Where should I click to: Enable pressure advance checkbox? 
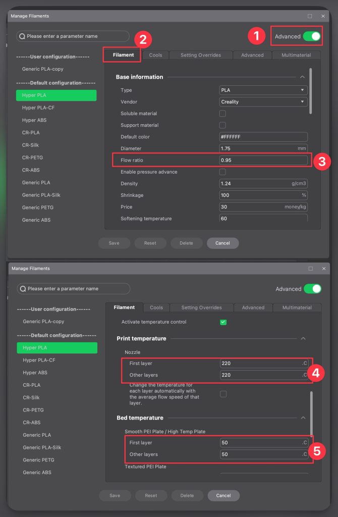pos(222,172)
